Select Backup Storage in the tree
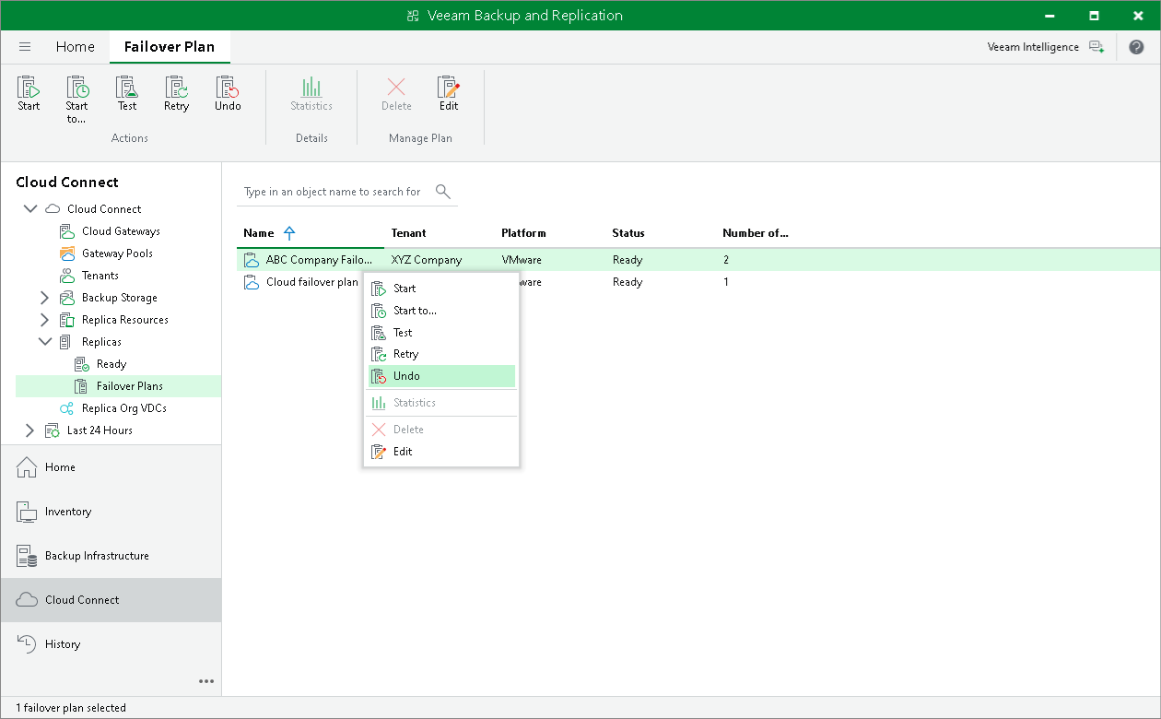Screen dimensions: 1161x719 (119, 298)
